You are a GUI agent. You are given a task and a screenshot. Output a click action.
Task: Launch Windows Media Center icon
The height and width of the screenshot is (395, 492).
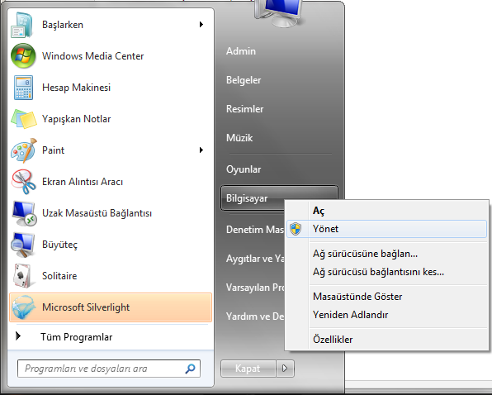(23, 56)
